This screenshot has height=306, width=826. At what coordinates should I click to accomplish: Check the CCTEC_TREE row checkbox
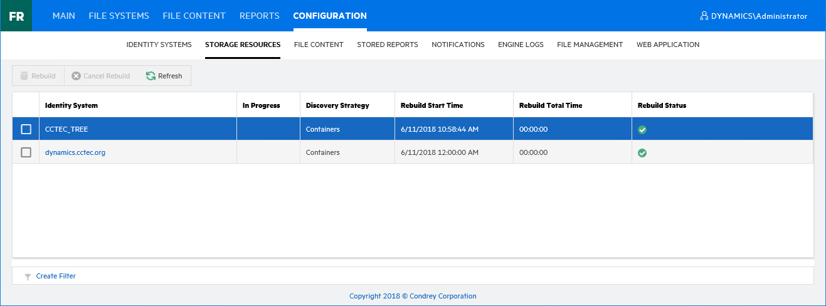coord(26,129)
